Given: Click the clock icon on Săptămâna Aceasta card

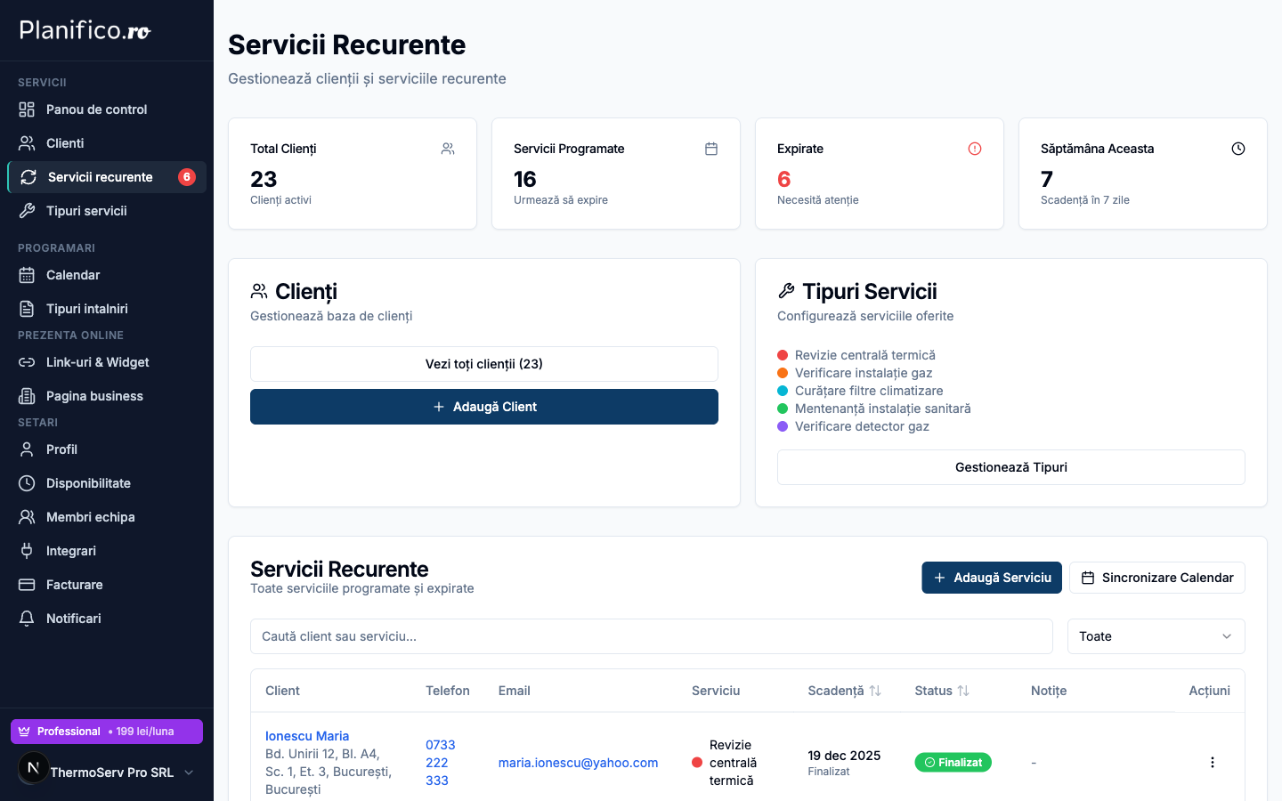Looking at the screenshot, I should coord(1238,149).
